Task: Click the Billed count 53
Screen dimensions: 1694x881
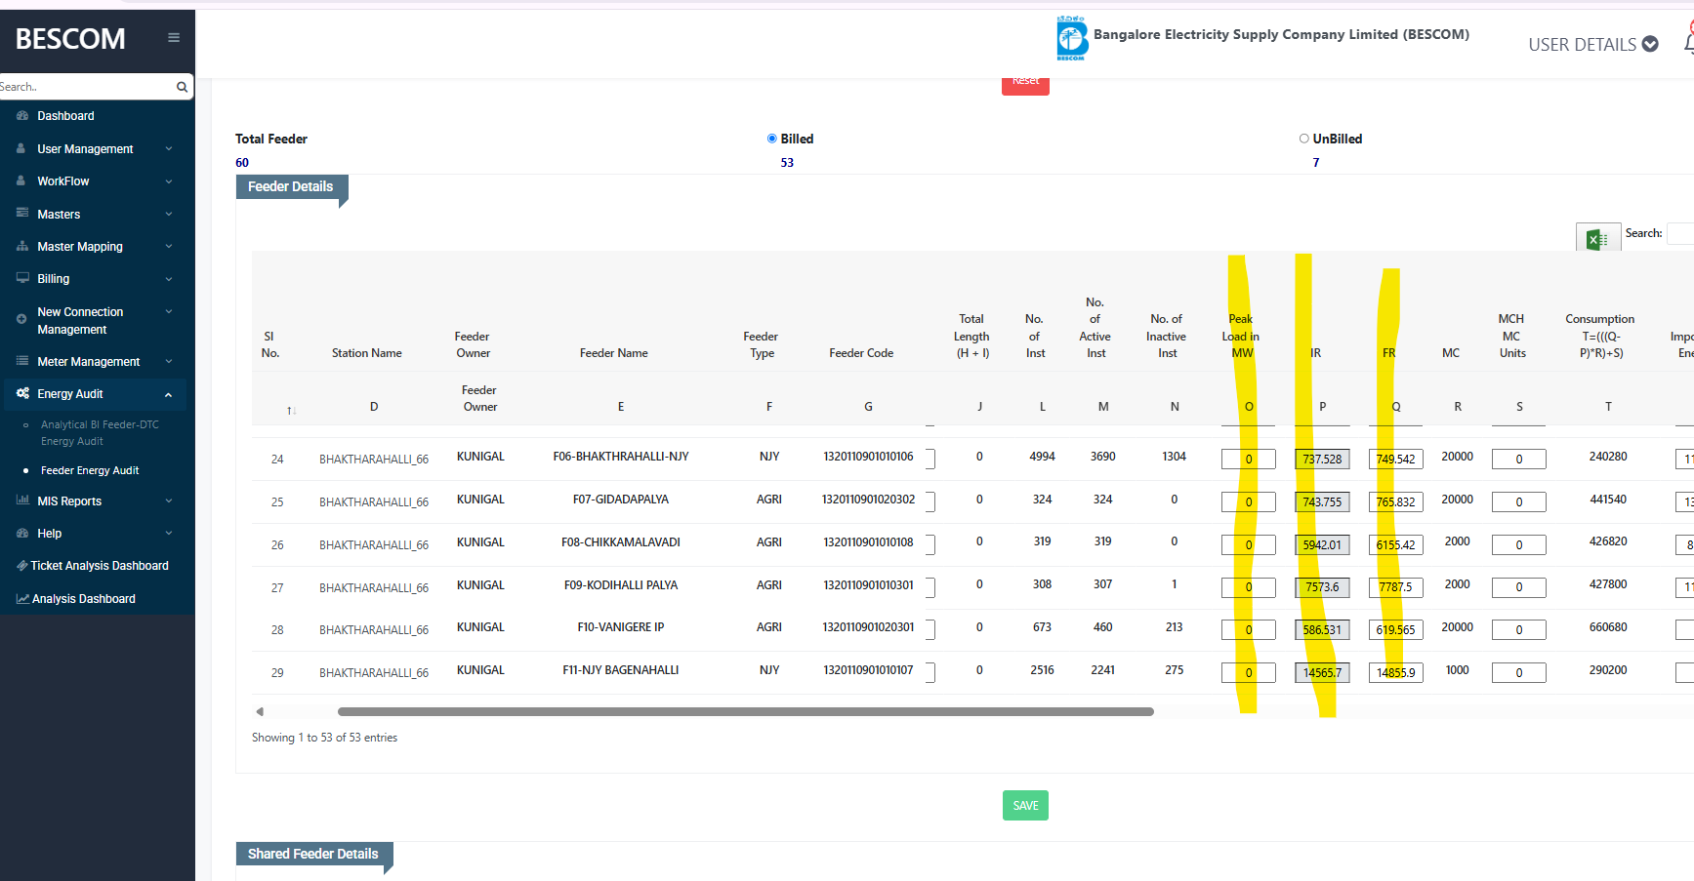Action: [787, 162]
